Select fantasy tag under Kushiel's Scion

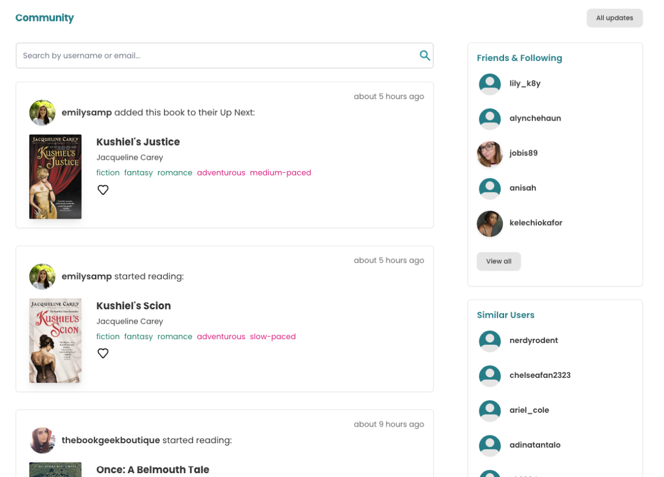138,336
